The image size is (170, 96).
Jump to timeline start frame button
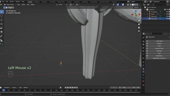tap(66, 87)
